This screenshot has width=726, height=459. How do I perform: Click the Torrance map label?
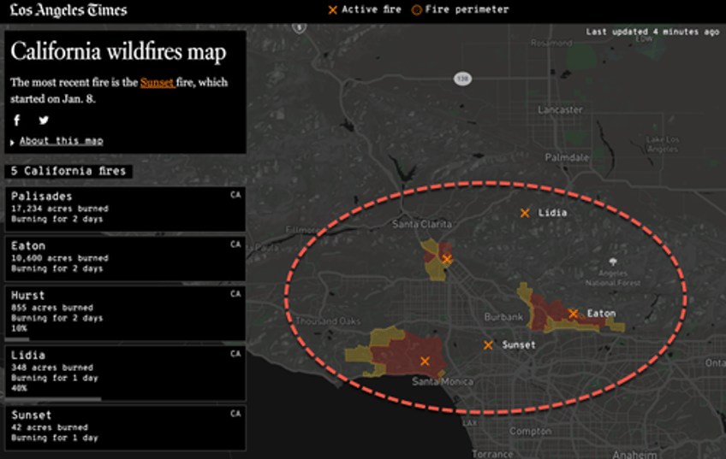(x=492, y=454)
